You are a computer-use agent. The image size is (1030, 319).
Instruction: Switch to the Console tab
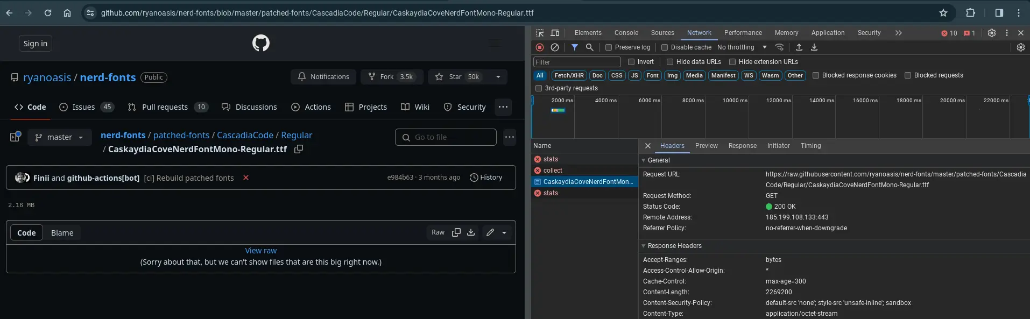click(626, 33)
